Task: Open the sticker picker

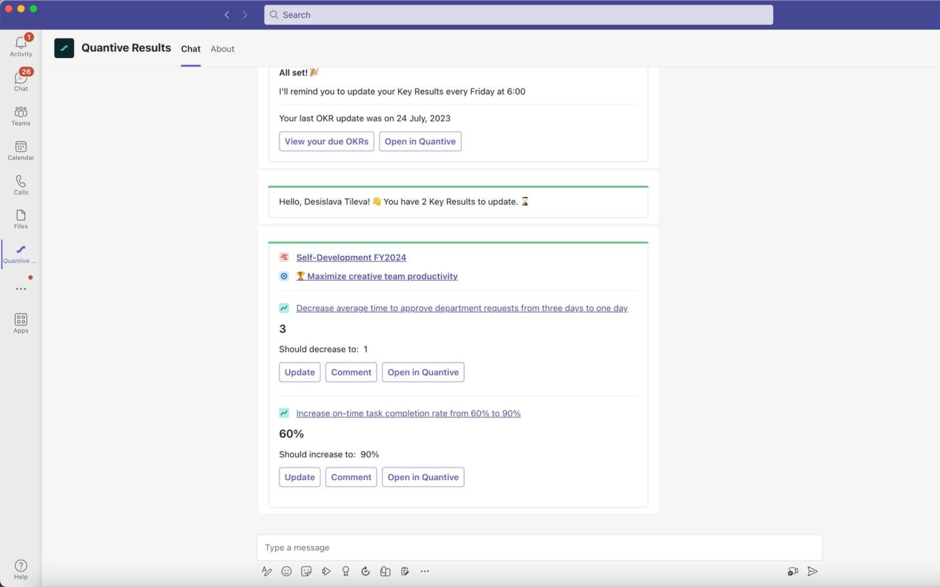Action: [306, 571]
